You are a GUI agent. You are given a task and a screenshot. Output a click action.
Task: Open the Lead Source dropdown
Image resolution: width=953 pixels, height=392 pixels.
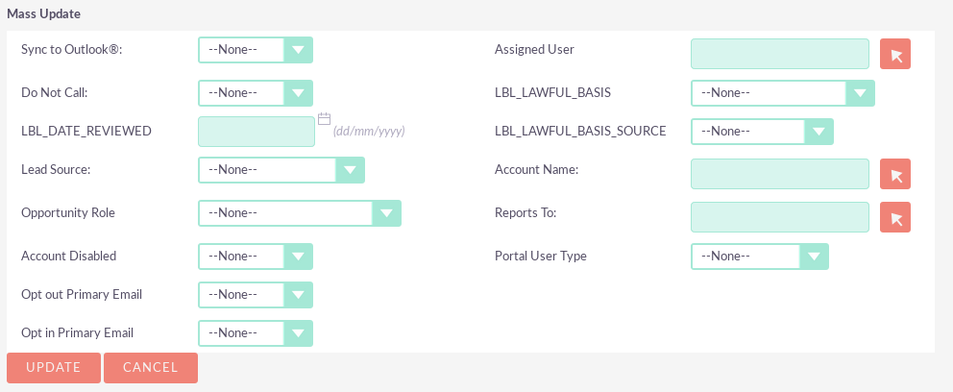[281, 170]
